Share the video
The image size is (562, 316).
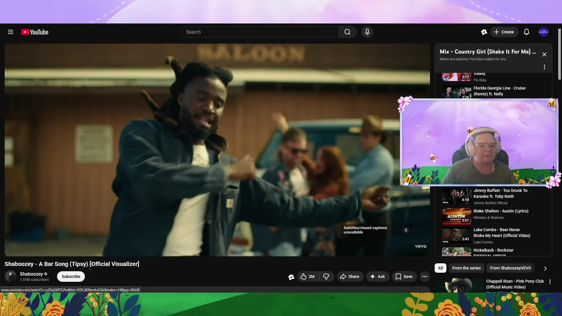(349, 276)
